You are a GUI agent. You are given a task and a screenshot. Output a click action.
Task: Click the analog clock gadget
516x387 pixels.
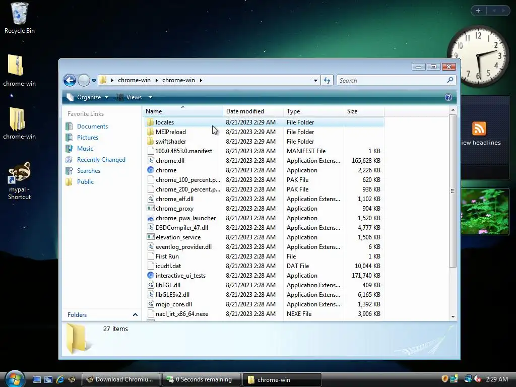478,56
